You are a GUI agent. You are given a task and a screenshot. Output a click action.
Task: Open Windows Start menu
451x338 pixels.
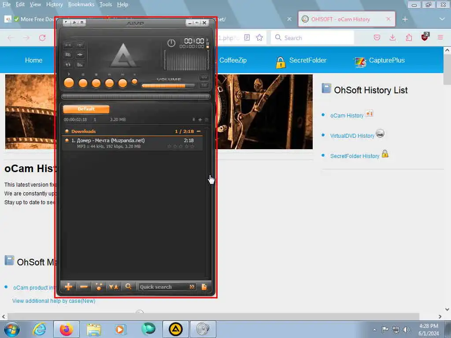point(12,329)
